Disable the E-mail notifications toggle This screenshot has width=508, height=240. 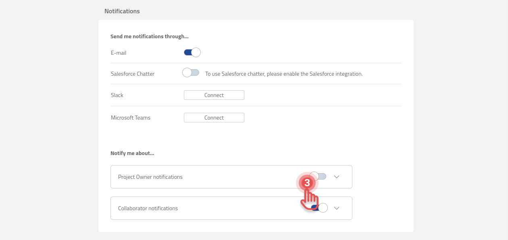pos(193,52)
